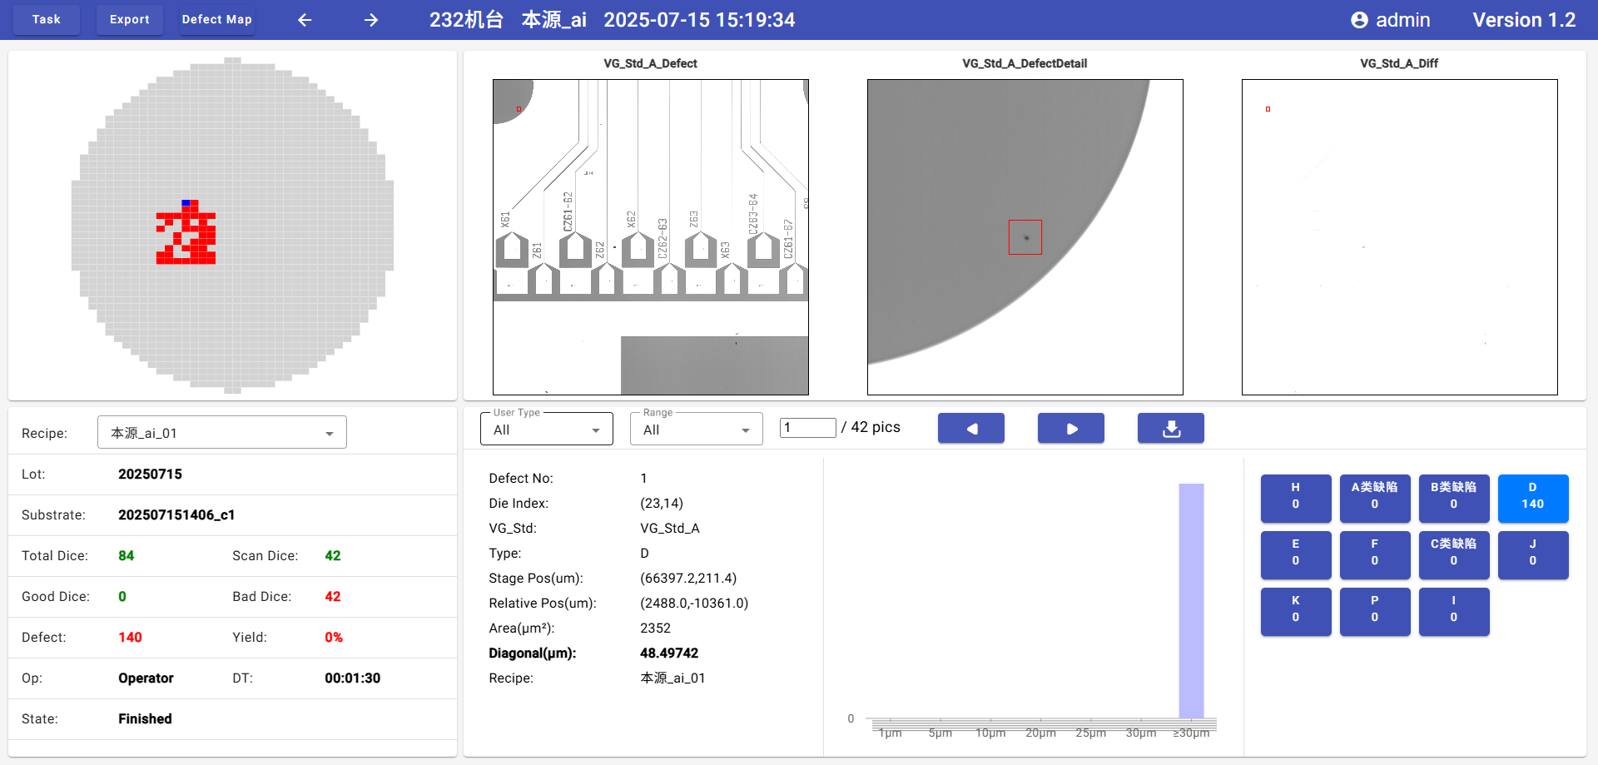Select the C类缺陷 category button

pos(1453,554)
